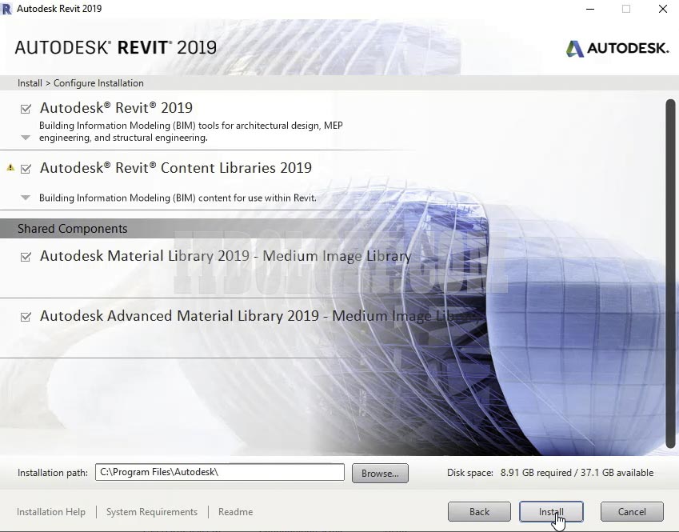The width and height of the screenshot is (679, 532).
Task: Minimize the Revit installer window
Action: click(589, 9)
